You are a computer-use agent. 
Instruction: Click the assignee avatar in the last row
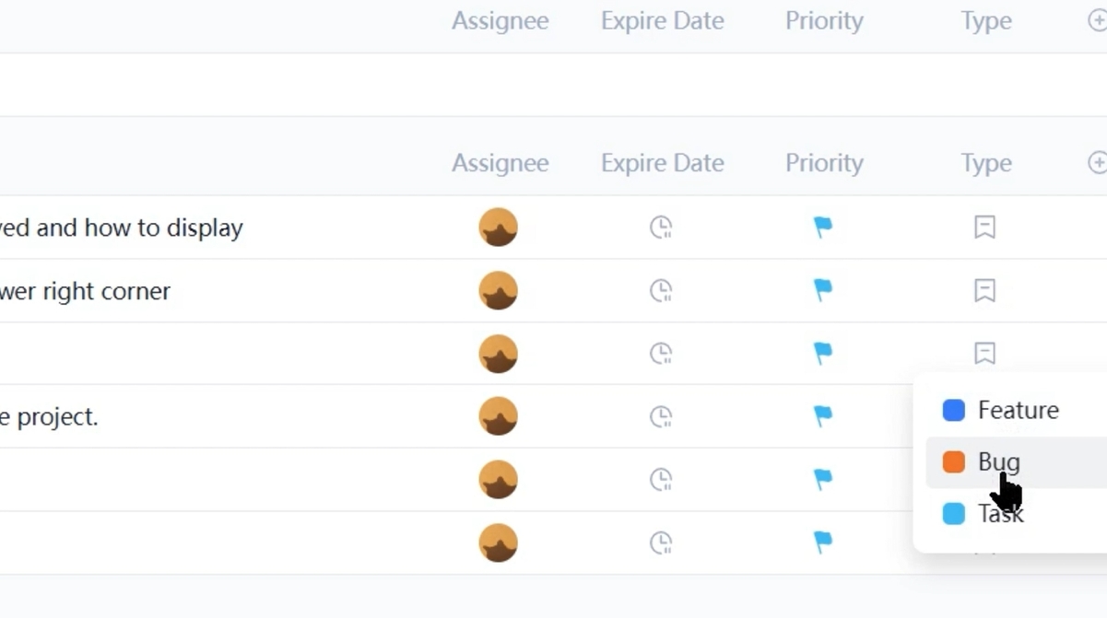pos(499,542)
